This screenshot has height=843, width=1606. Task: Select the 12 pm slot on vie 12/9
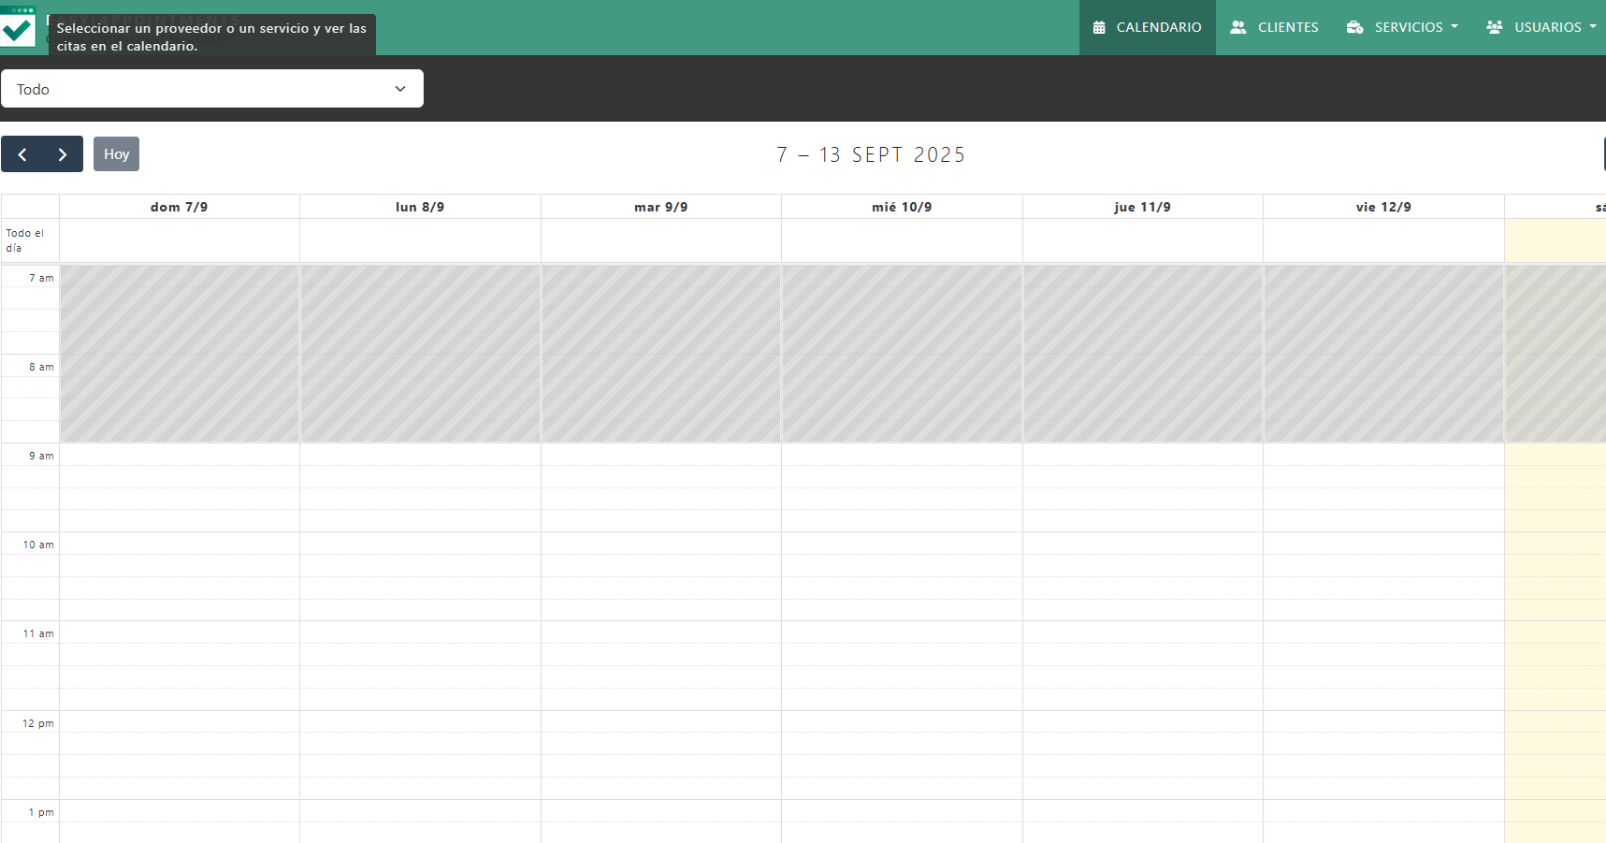click(x=1383, y=721)
